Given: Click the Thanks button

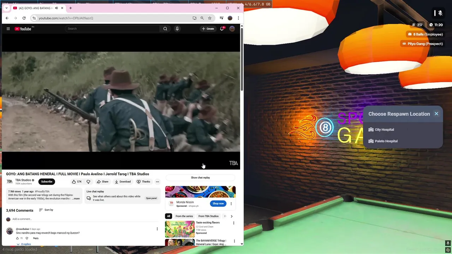Looking at the screenshot, I should tap(143, 182).
